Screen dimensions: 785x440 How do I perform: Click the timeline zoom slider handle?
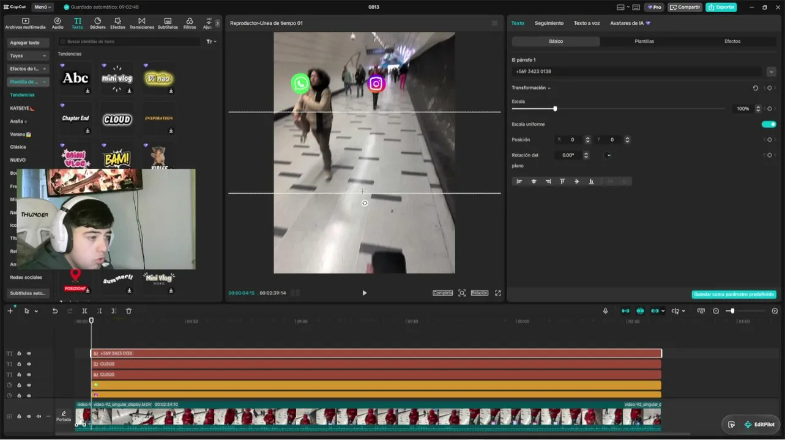tap(732, 311)
